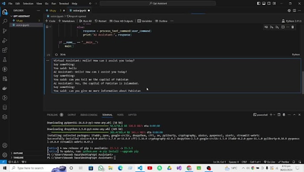Viewport: 304px width, 172px height.
Task: Stop the running cell execution
Action: coord(47,27)
